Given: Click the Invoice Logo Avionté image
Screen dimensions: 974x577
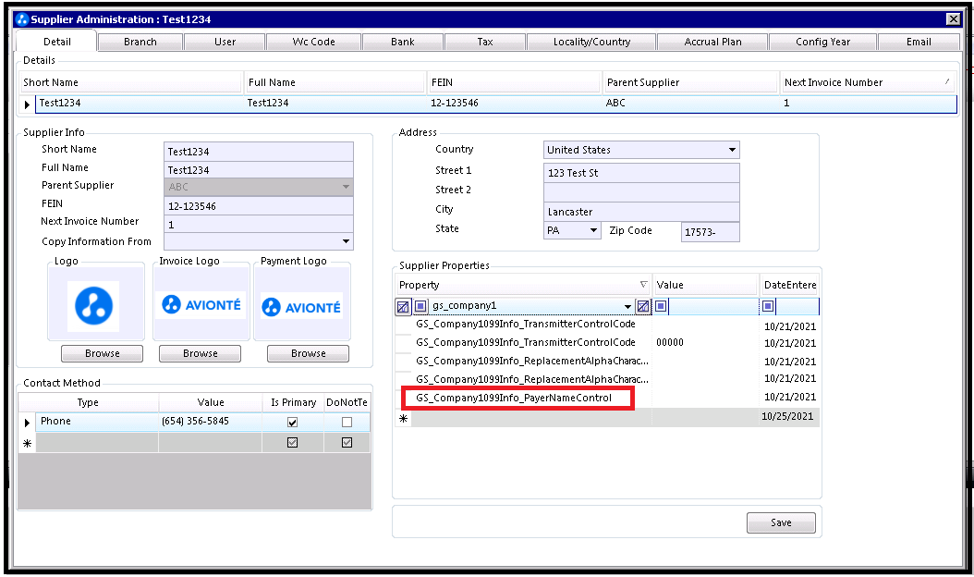Looking at the screenshot, I should click(201, 304).
